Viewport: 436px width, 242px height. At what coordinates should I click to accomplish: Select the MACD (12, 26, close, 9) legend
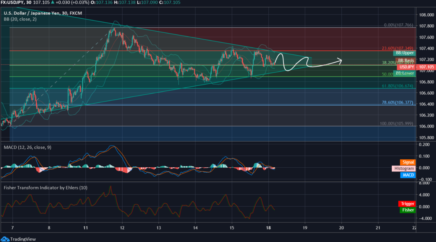click(x=28, y=147)
